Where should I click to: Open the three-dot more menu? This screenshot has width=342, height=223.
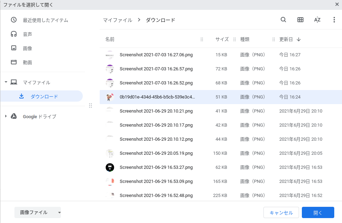[x=334, y=20]
